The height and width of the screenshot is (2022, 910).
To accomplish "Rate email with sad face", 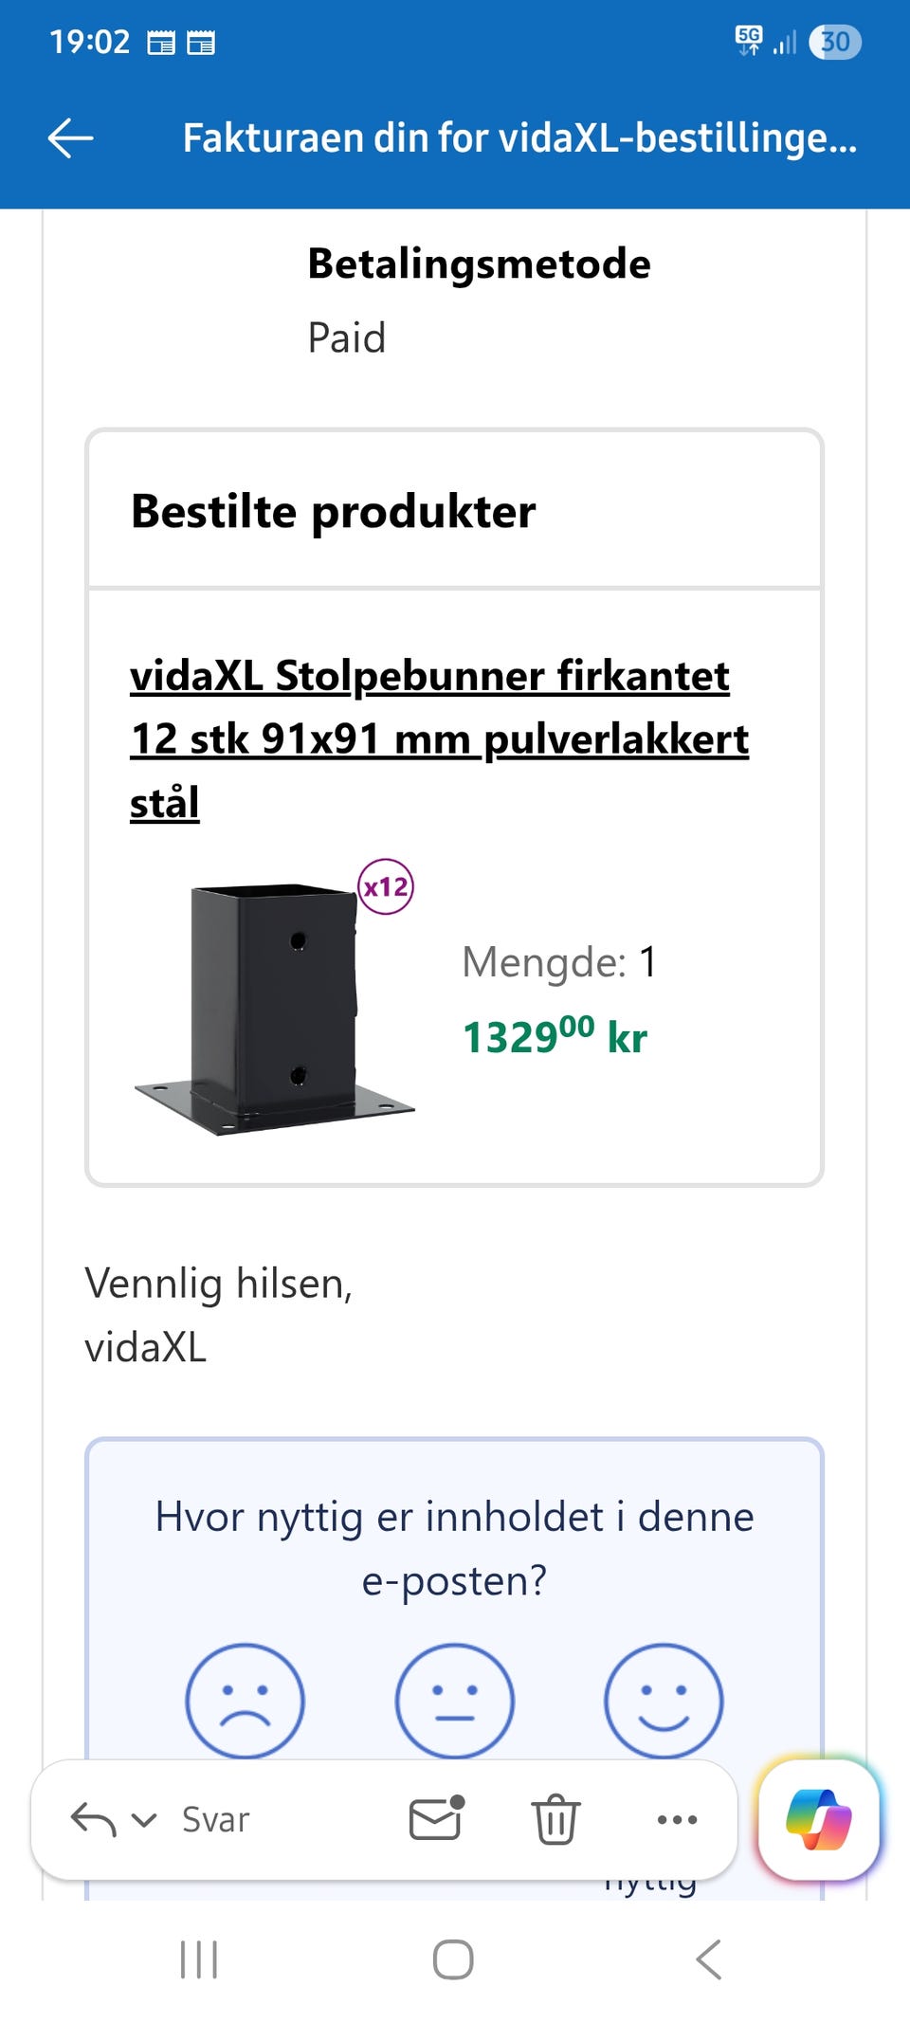I will point(246,1702).
